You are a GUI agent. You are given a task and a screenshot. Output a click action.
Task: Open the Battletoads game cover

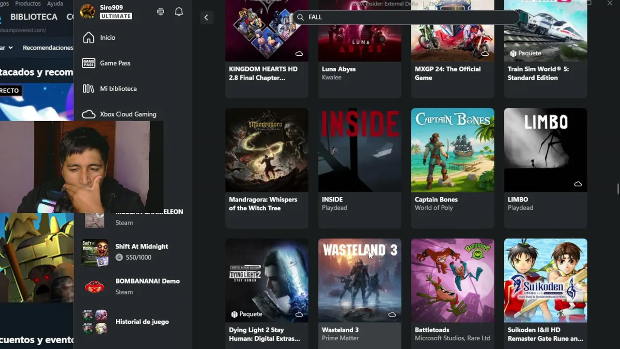click(452, 280)
